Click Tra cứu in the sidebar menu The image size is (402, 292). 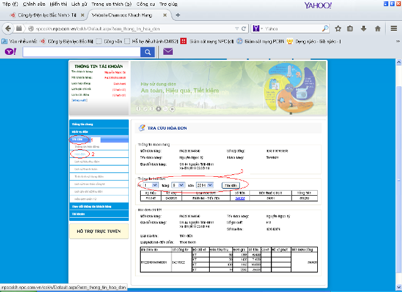coord(77,138)
